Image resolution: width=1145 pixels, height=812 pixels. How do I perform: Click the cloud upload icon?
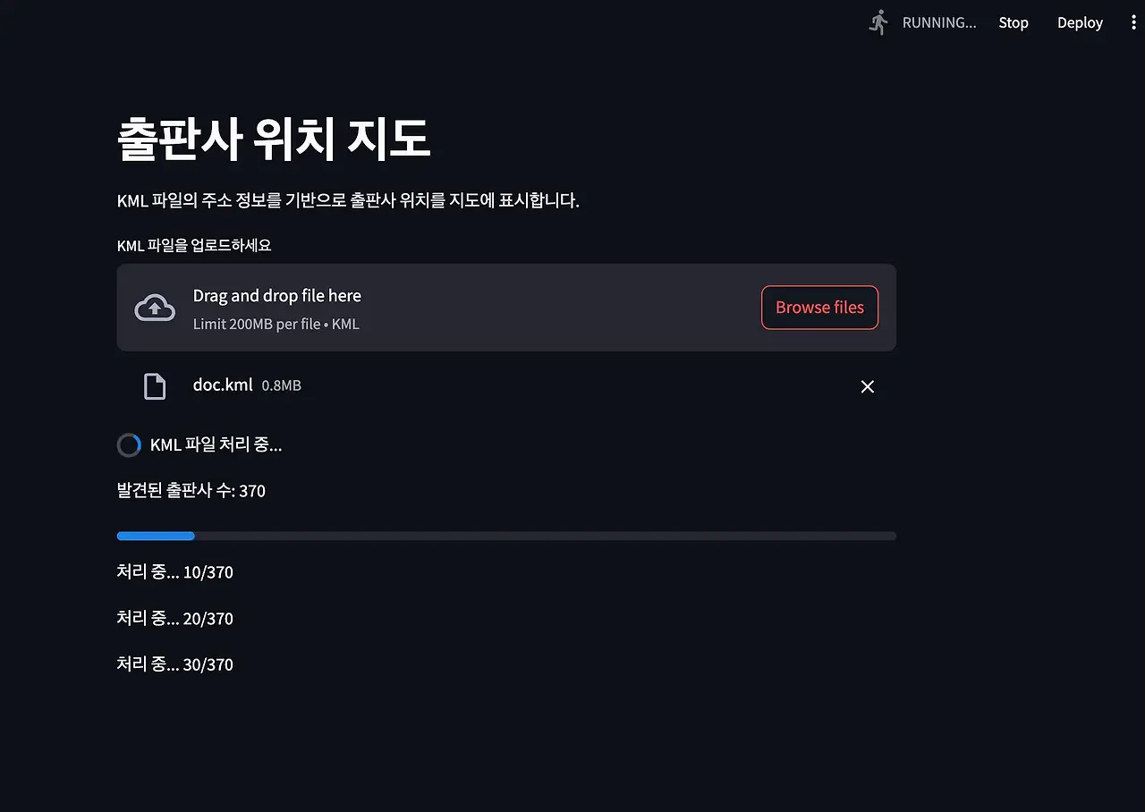[155, 308]
